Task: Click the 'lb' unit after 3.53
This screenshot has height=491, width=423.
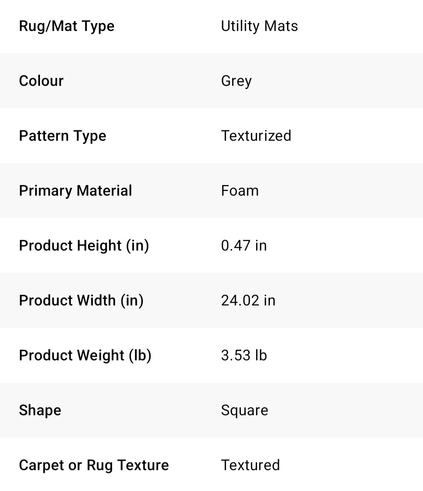Action: [261, 356]
